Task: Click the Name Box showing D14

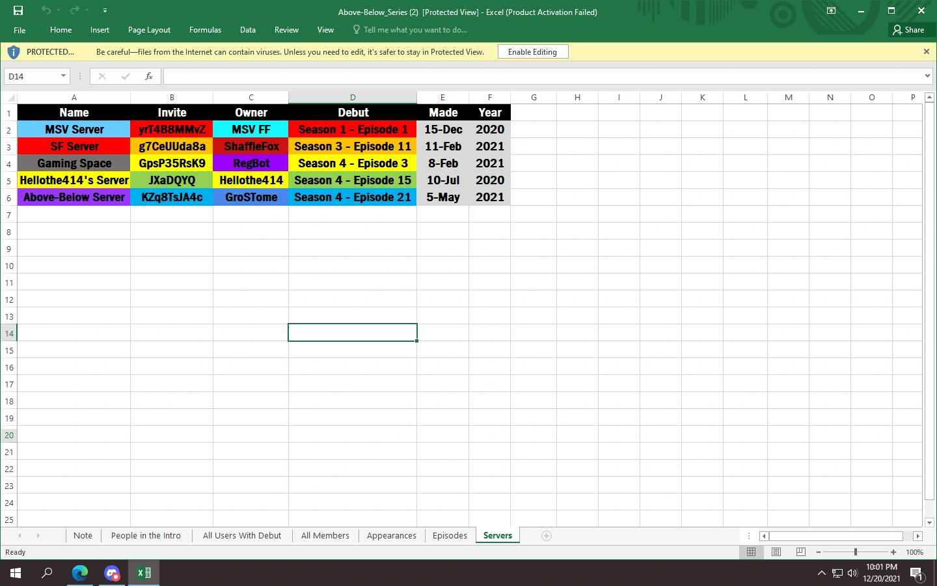Action: click(x=31, y=76)
